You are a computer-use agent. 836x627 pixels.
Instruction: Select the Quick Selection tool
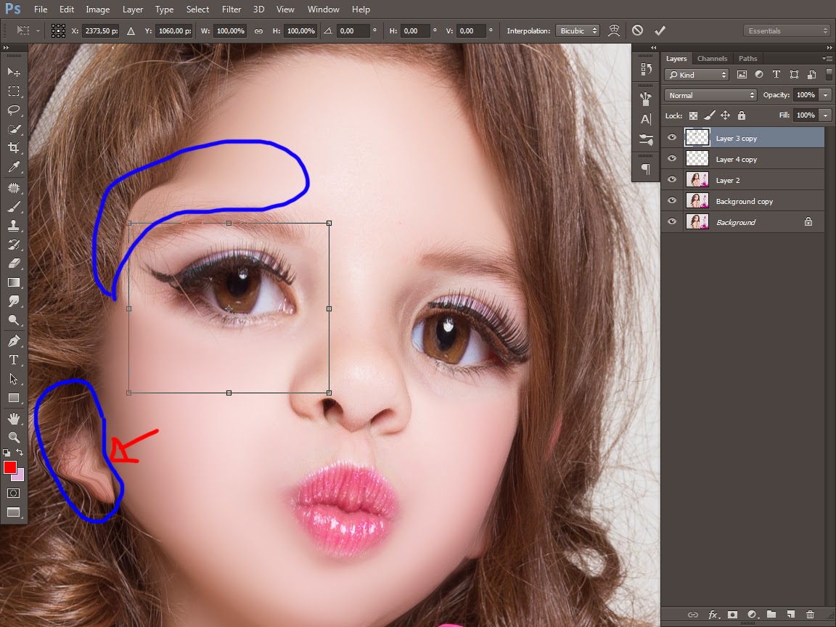[14, 129]
